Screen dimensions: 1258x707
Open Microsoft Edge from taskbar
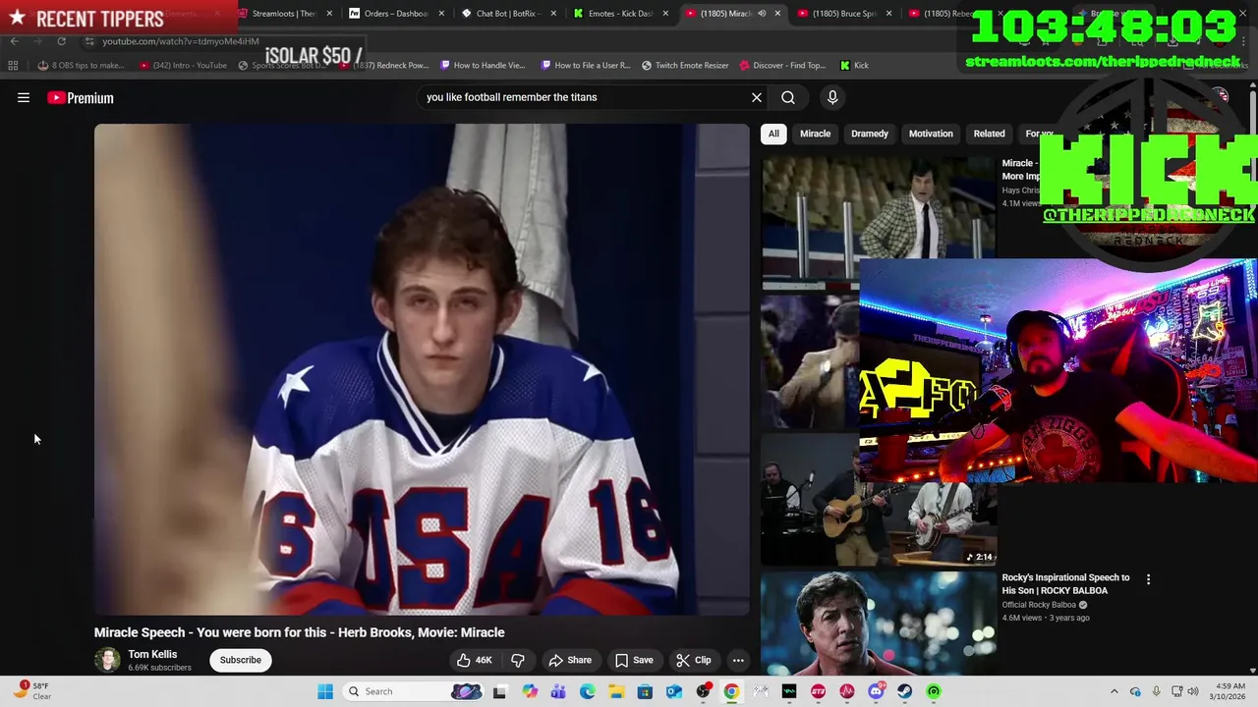click(588, 691)
